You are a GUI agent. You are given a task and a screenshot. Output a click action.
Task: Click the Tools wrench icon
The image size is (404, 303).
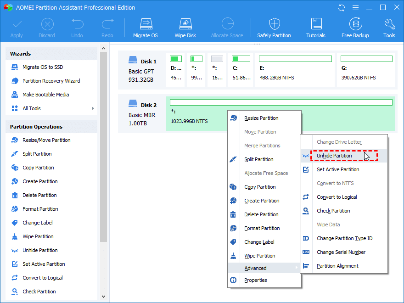[389, 24]
